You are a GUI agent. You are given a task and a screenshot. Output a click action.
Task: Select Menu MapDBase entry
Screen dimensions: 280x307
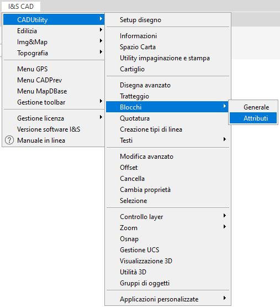[54, 91]
